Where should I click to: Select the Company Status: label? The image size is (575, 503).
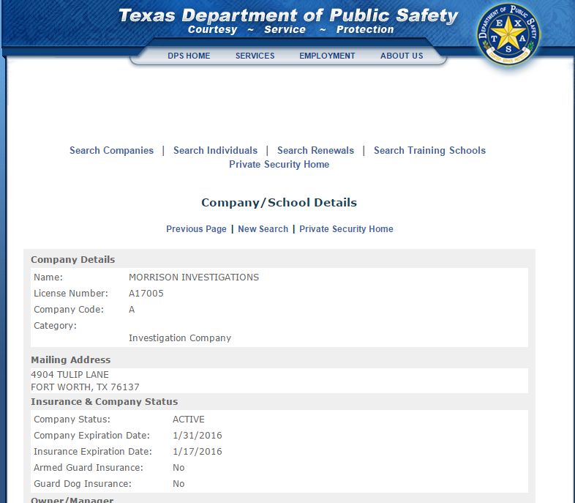[72, 420]
